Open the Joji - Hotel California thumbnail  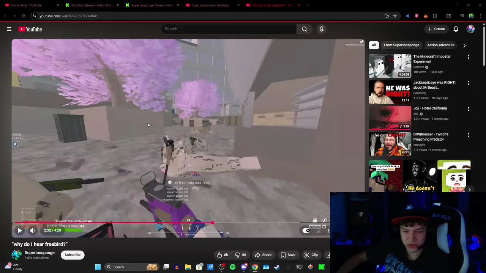[390, 118]
